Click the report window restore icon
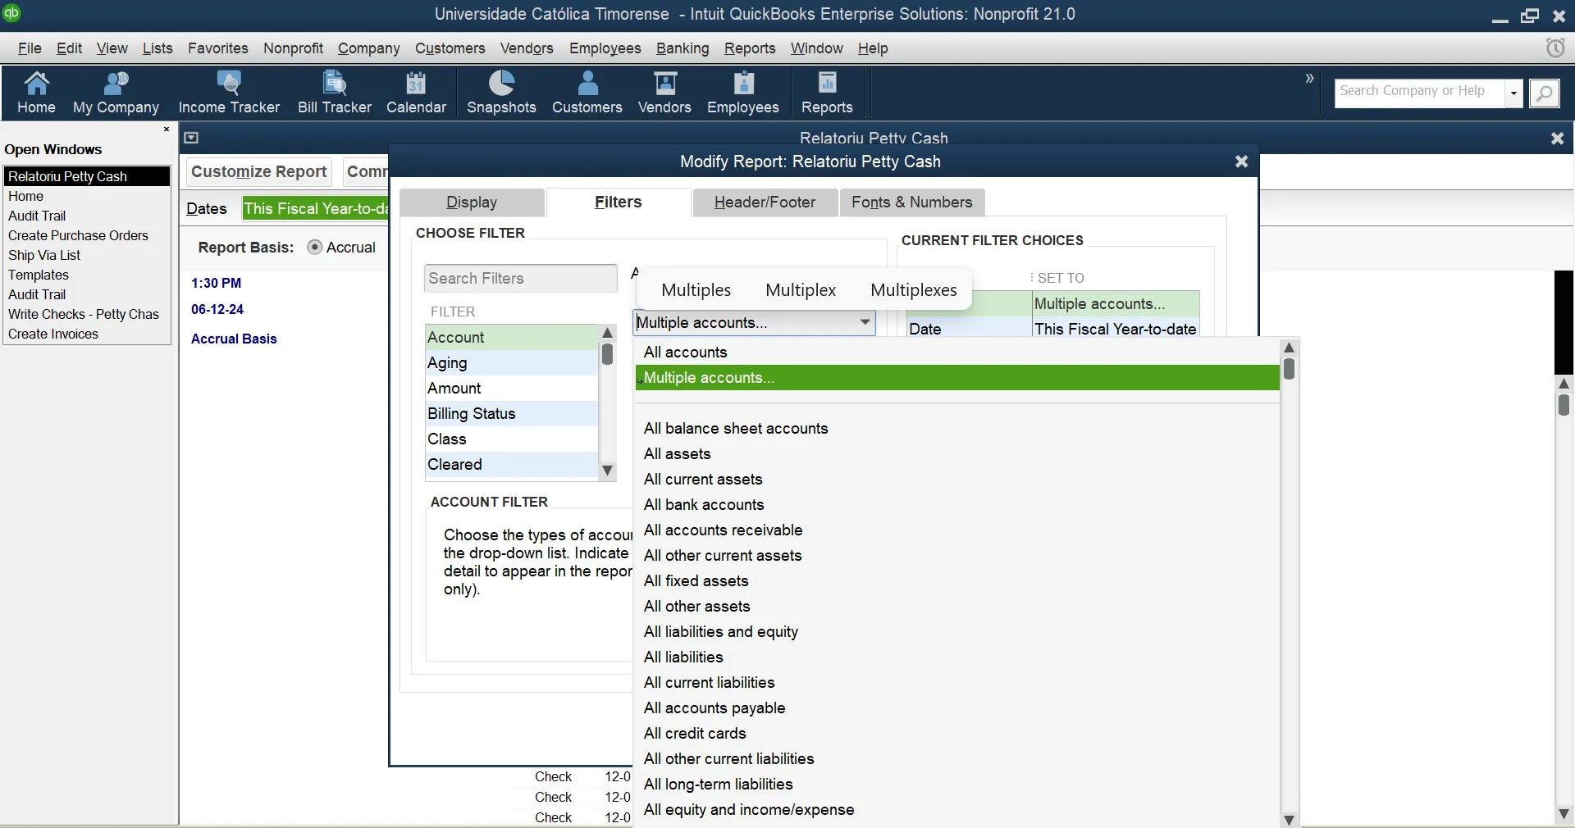 point(191,138)
